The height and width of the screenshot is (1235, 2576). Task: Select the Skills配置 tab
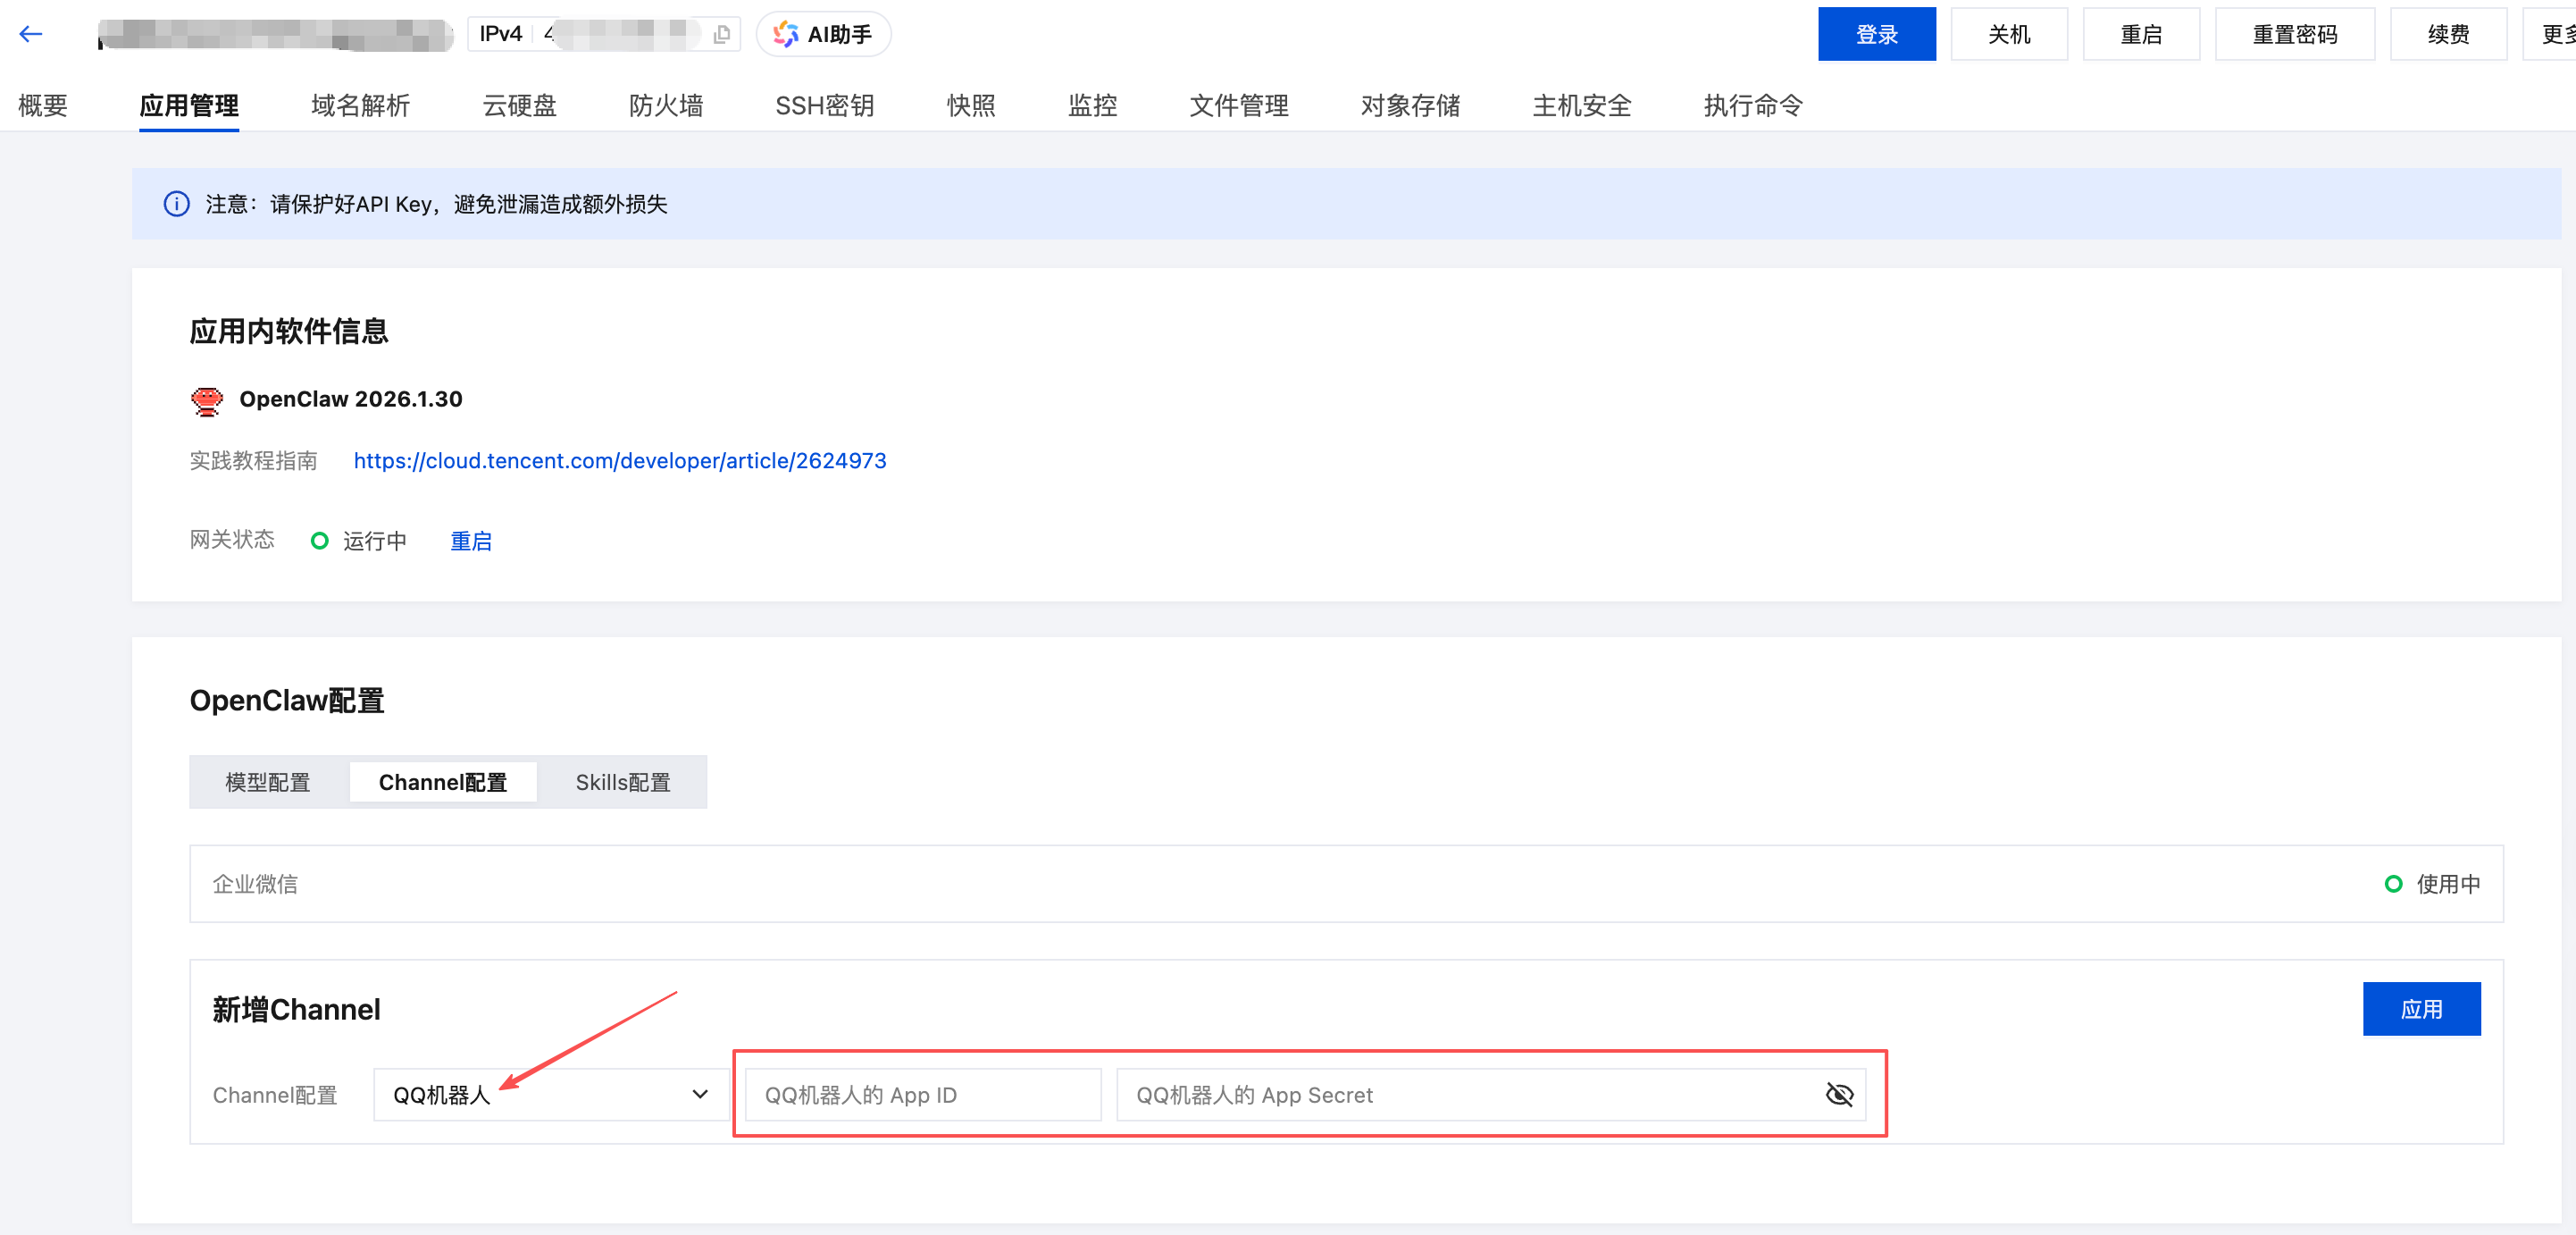622,783
